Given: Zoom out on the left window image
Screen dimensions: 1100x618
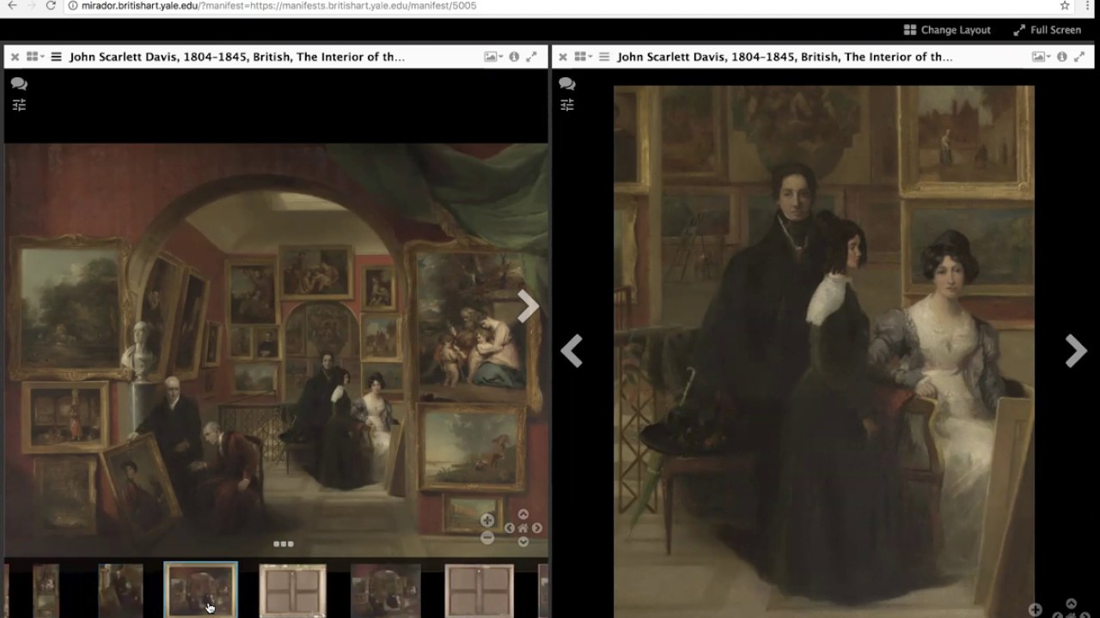Looking at the screenshot, I should point(487,537).
